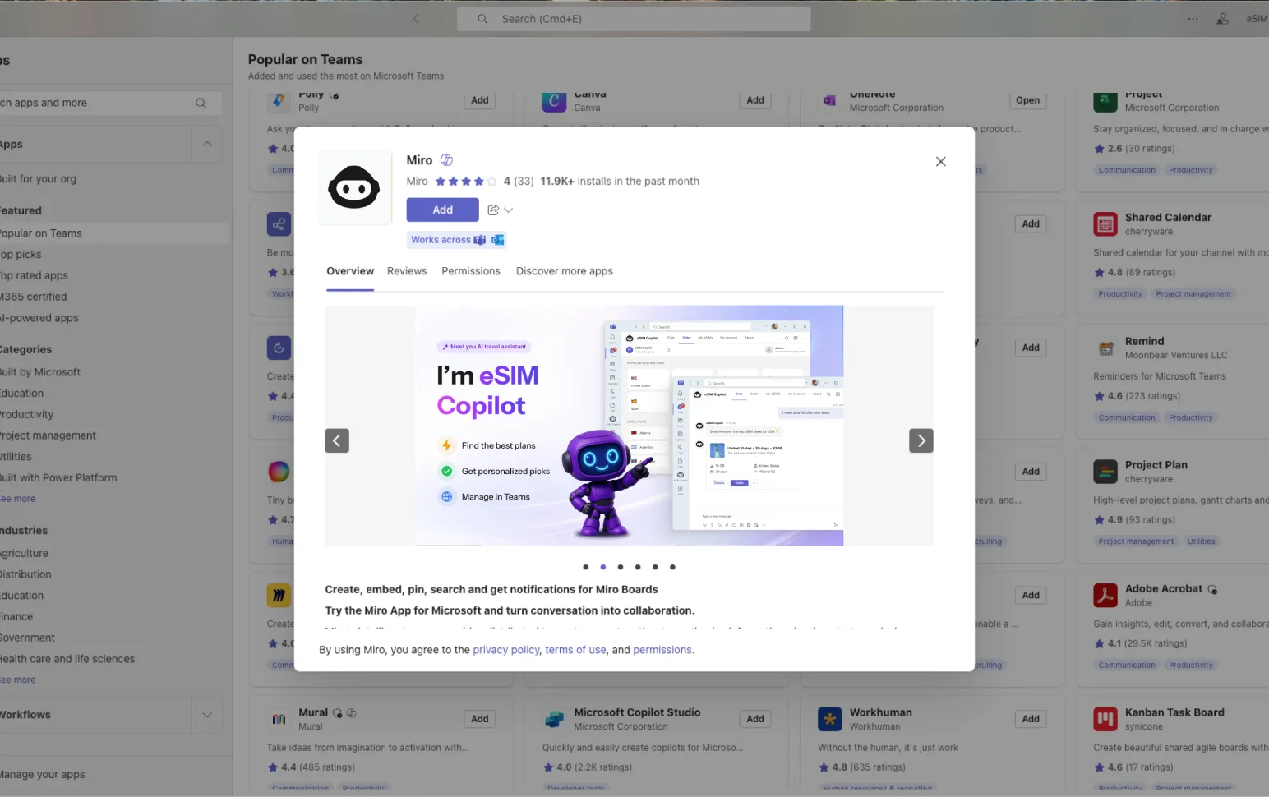Open Discover more apps tab
Viewport: 1269px width, 797px height.
565,271
